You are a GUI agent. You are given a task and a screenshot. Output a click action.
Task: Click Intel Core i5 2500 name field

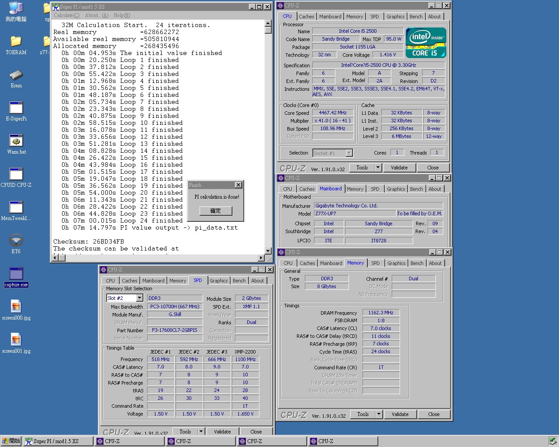click(x=358, y=31)
